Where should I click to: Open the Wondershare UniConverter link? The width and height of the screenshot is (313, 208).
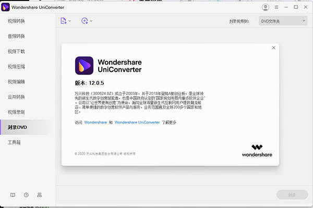(137, 123)
